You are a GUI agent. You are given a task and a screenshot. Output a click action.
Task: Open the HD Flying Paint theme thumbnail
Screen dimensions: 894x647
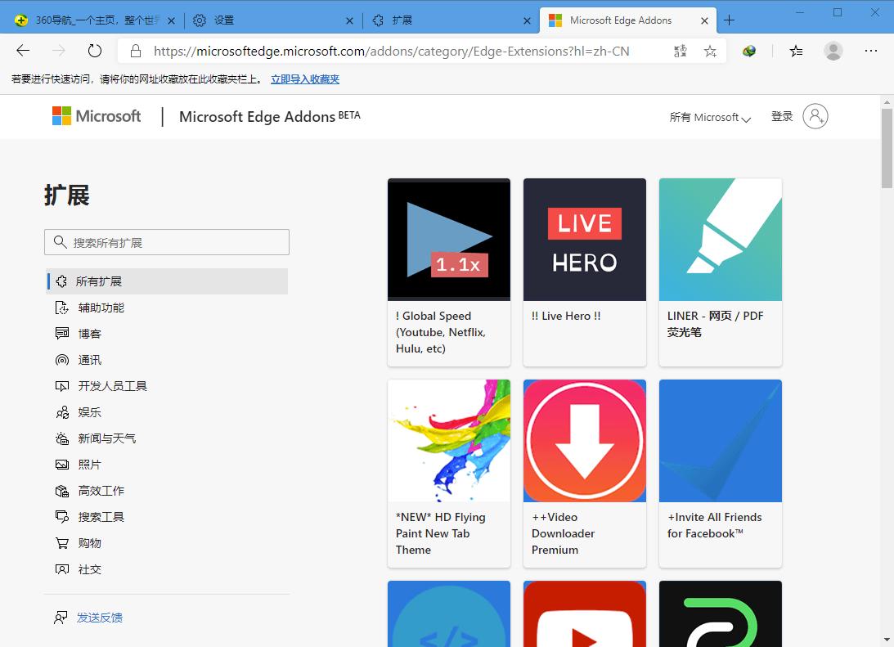point(449,441)
